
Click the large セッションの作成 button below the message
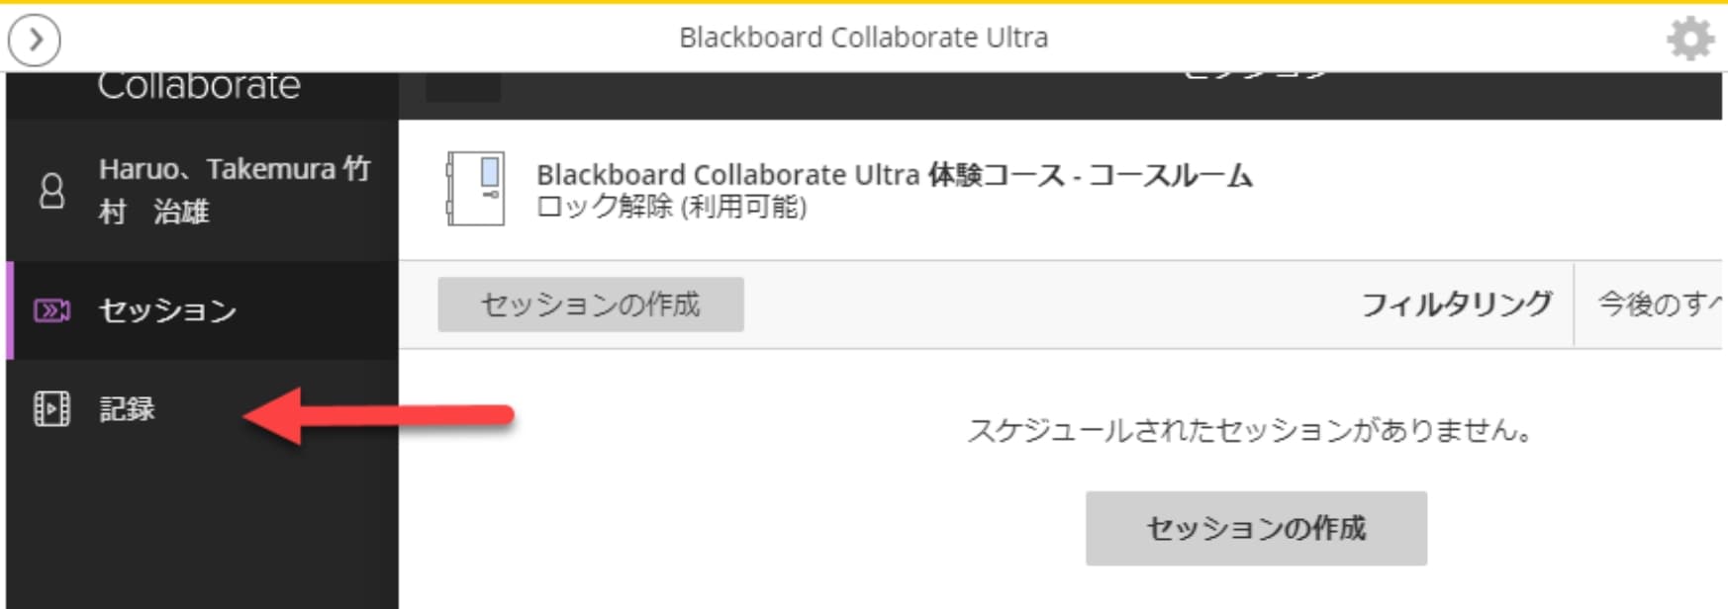(1256, 528)
